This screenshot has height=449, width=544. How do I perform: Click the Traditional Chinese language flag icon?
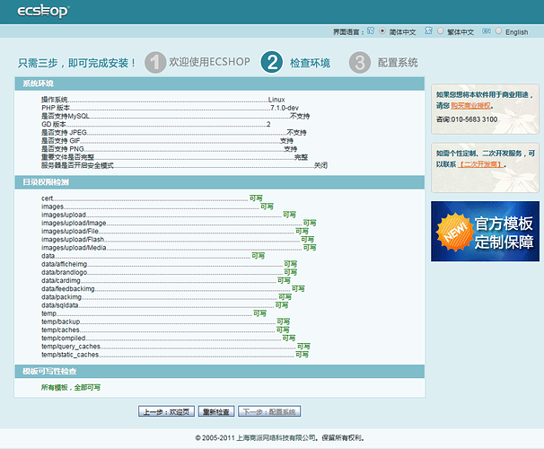coord(428,31)
